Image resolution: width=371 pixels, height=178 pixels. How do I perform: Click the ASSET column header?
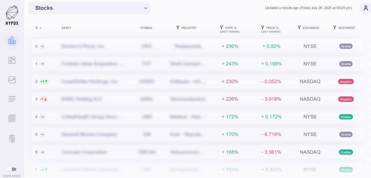tap(66, 28)
